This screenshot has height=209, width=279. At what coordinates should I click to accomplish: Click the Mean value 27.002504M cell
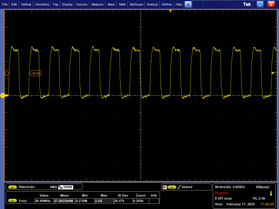[x=64, y=201]
